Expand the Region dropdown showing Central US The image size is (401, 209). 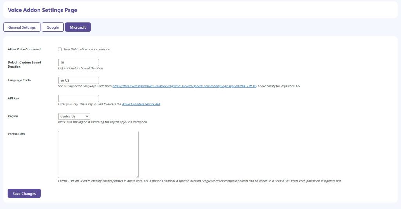pos(74,116)
